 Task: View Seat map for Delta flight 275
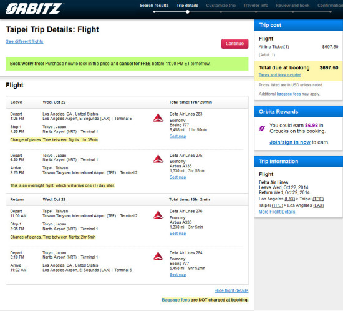coord(178,177)
